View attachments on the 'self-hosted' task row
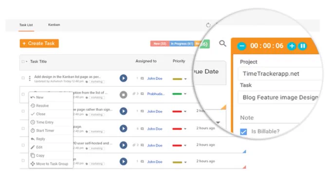This screenshot has width=331, height=184. pos(134,145)
